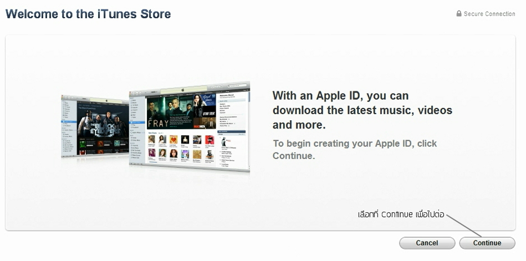Click the Apple logo in the rear iTunes window

click(106, 100)
